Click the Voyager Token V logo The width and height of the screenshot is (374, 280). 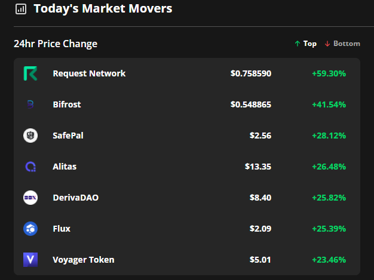pyautogui.click(x=30, y=260)
